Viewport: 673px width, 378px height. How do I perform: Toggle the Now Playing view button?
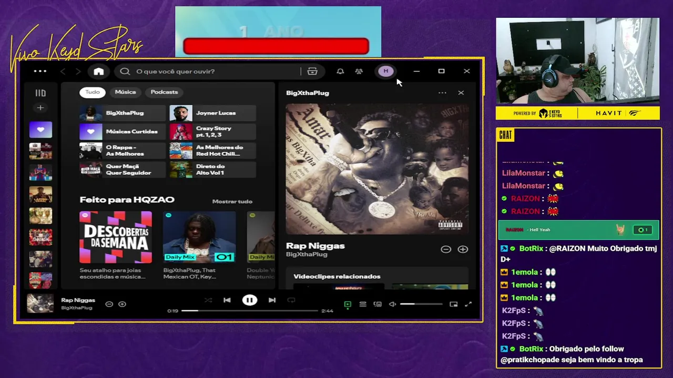point(348,304)
